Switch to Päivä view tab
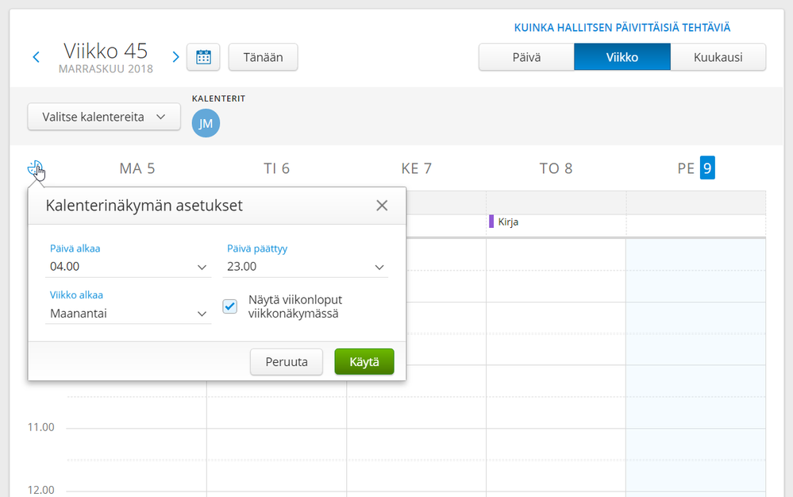793x497 pixels. pyautogui.click(x=526, y=57)
